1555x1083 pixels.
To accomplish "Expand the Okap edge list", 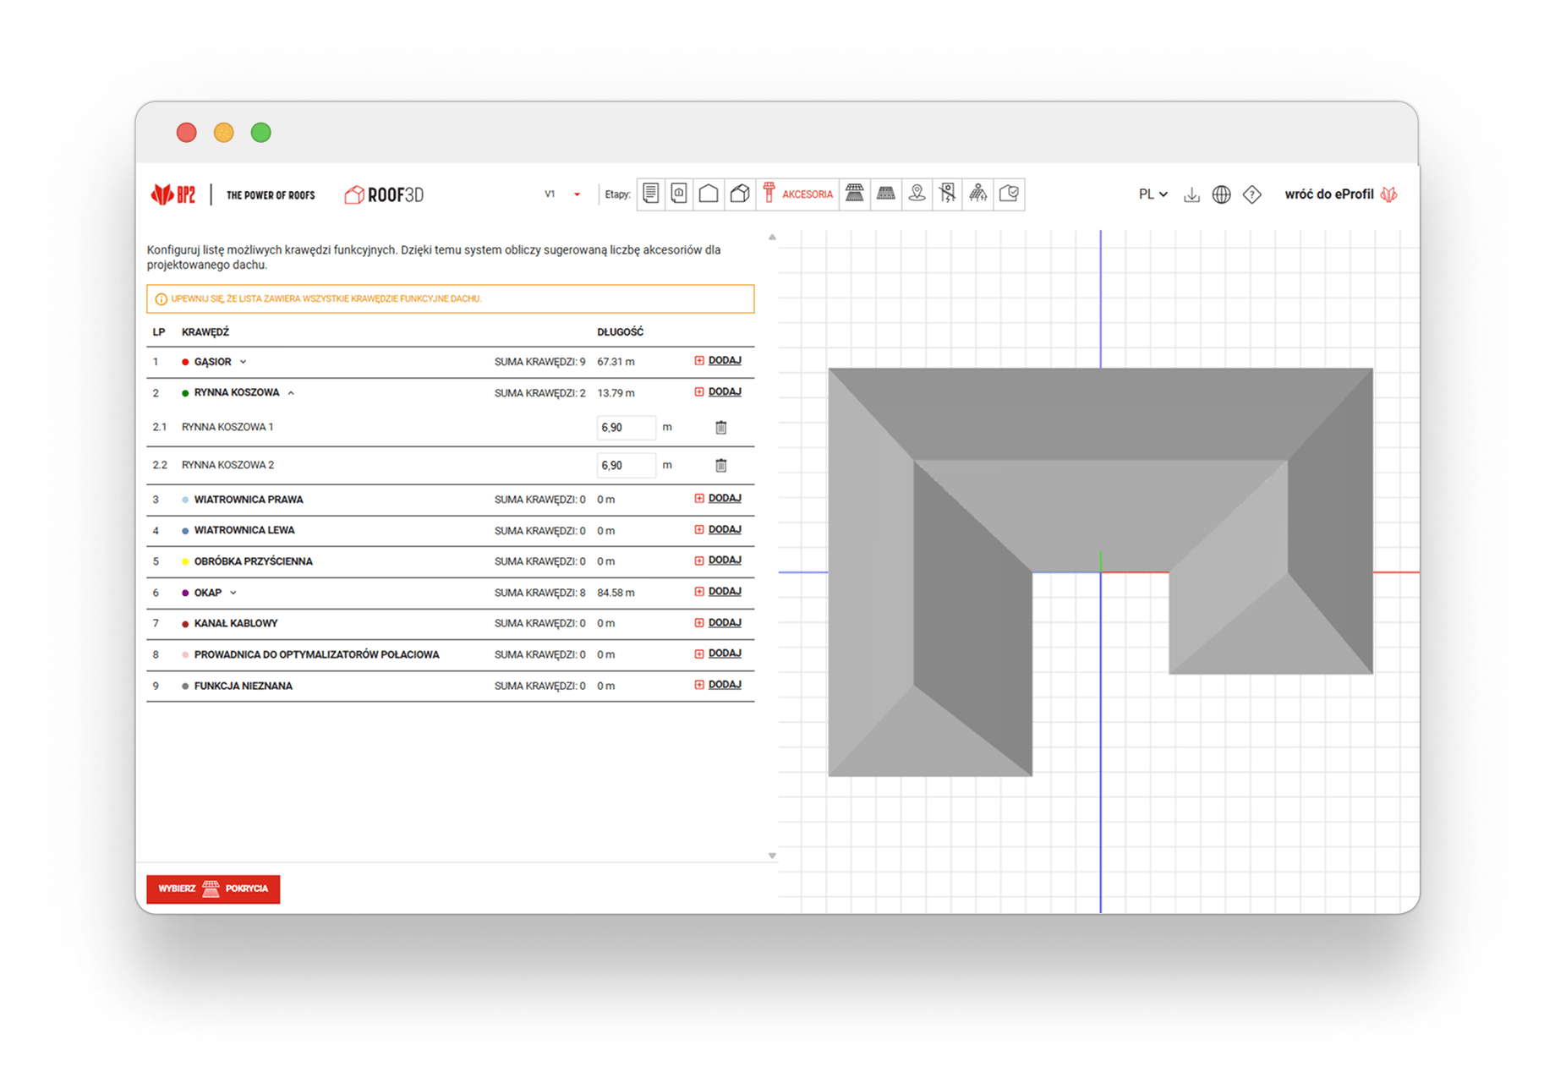I will (233, 593).
